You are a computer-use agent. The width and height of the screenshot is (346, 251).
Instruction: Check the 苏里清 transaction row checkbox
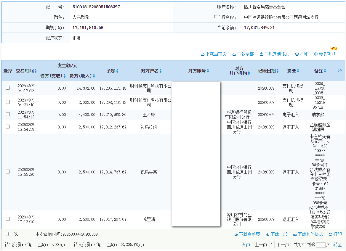click(8, 219)
